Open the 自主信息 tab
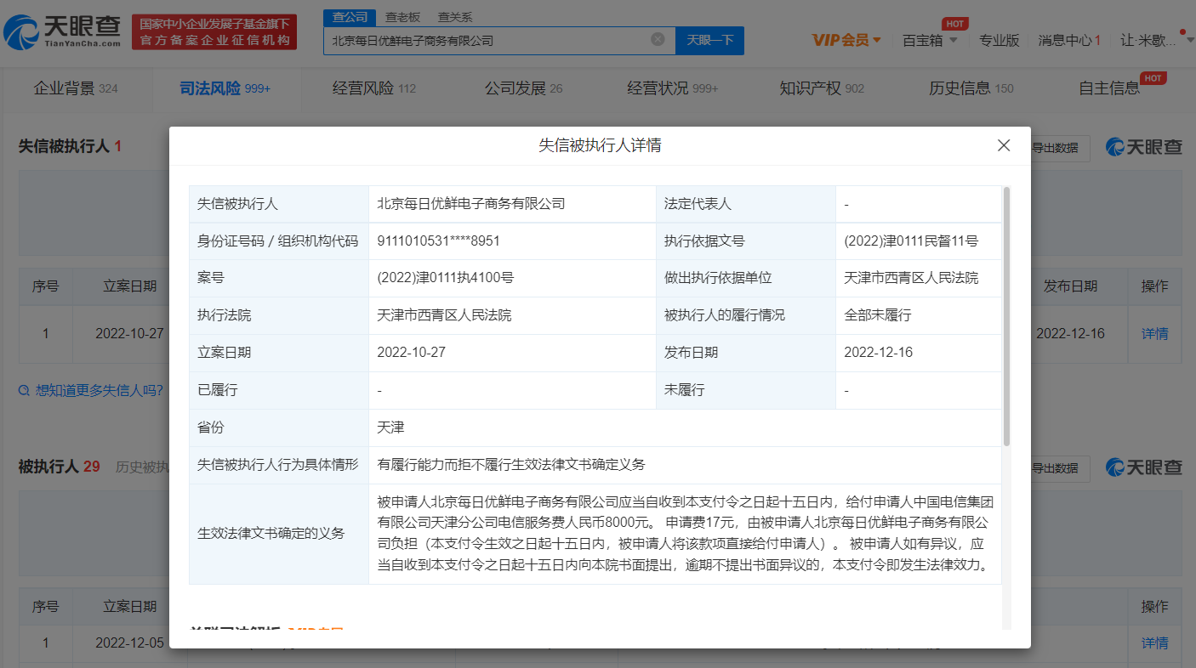1196x668 pixels. (1109, 88)
